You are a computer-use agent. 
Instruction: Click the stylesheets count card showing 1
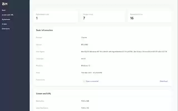[x=56, y=17]
